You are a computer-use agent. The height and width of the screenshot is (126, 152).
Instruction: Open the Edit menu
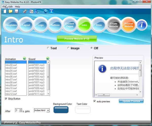point(10,7)
